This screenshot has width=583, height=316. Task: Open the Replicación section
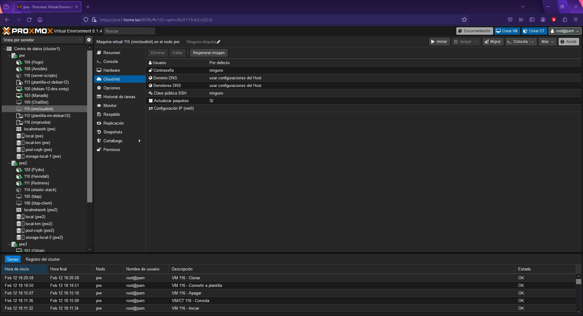(120, 123)
